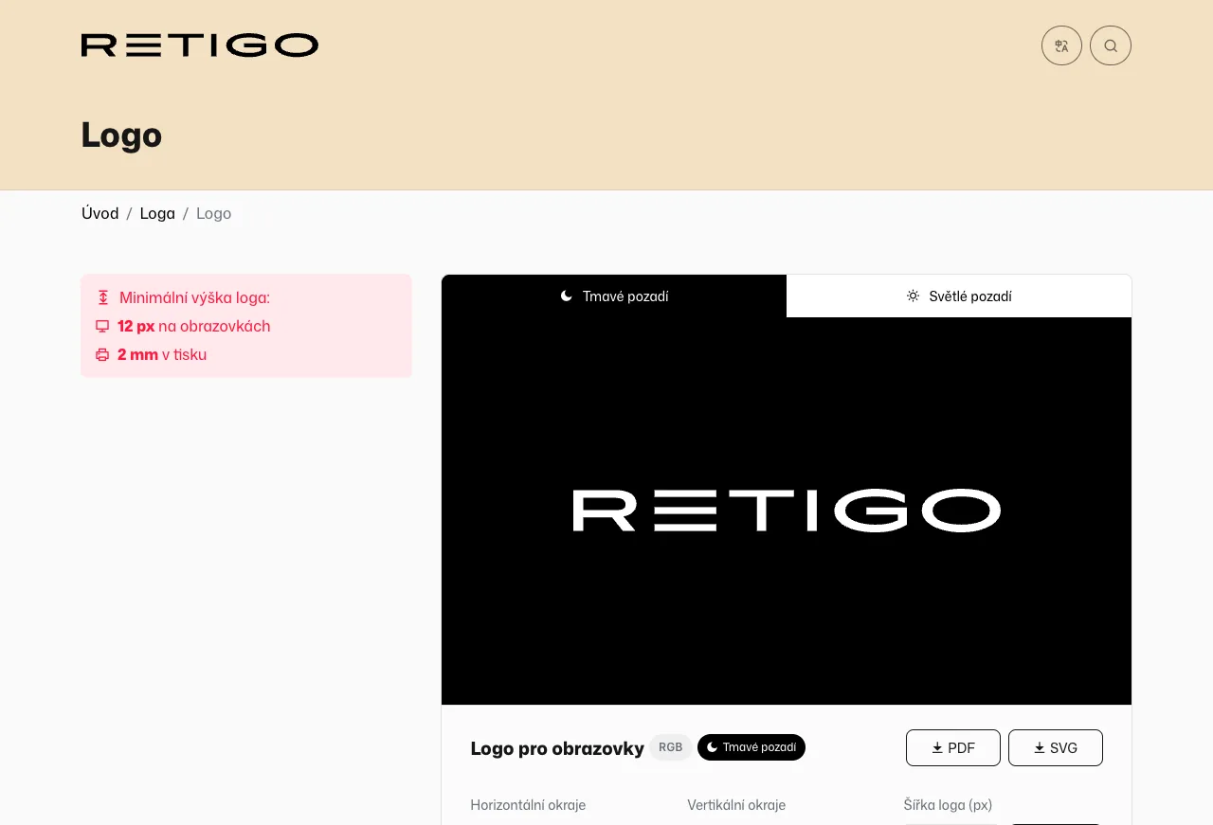This screenshot has width=1213, height=825.
Task: Click the 'Logo pro obrazovky' heading
Action: 557,748
